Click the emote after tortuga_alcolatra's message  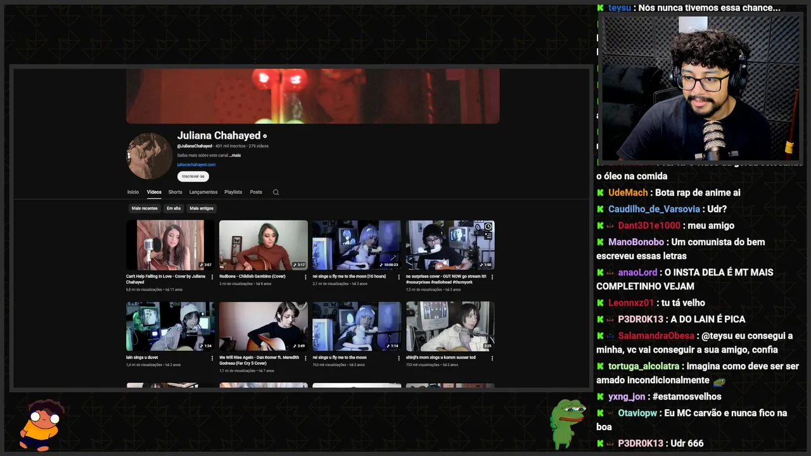point(719,381)
